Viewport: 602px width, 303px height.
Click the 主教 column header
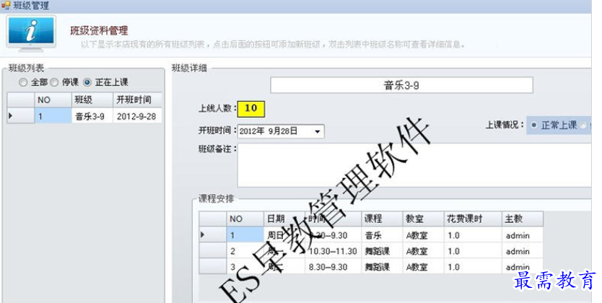coord(523,219)
